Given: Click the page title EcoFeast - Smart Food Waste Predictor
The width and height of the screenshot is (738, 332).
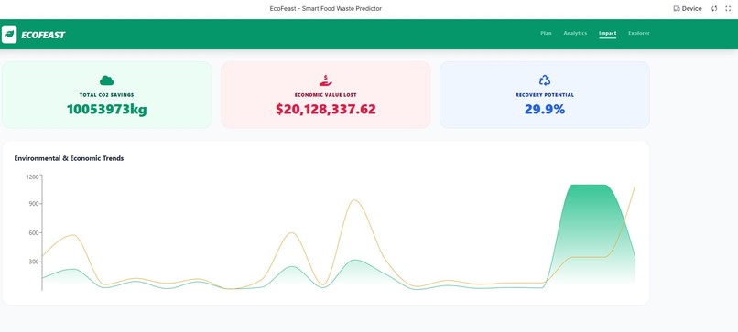Looking at the screenshot, I should pos(326,8).
